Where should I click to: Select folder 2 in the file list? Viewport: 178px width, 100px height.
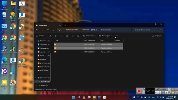click(x=88, y=48)
